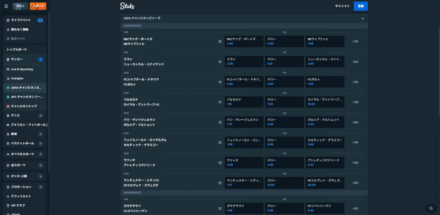This screenshot has height=215, width=440.
Task: Open +124 more markets for ミラン match
Action: (355, 62)
